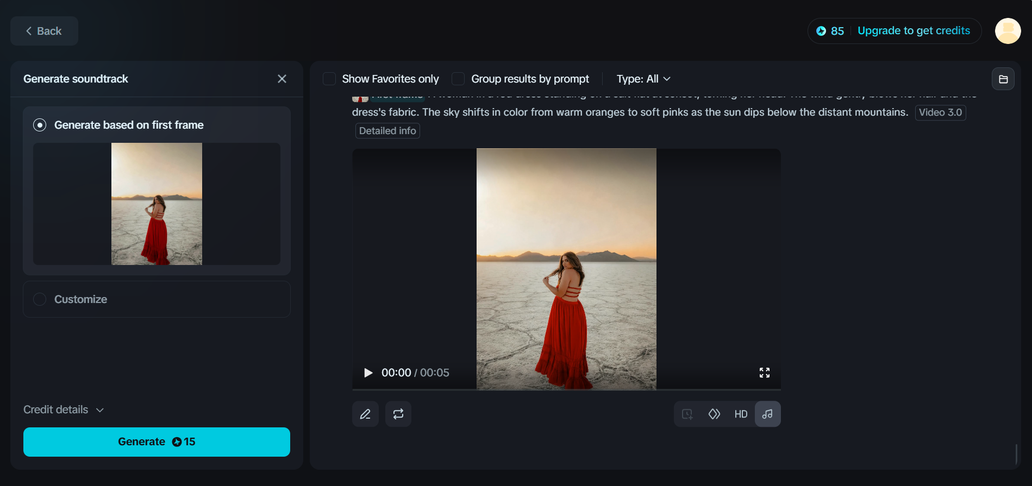Open the folder icon in results toolbar
The image size is (1032, 486).
tap(1003, 79)
